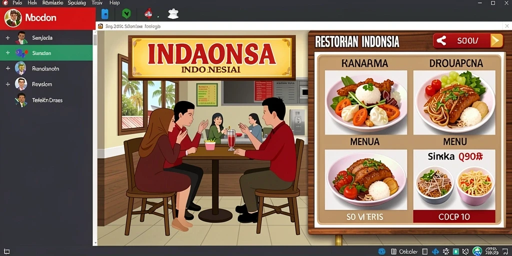Click the MENUA heading text
The width and height of the screenshot is (512, 256).
(364, 141)
